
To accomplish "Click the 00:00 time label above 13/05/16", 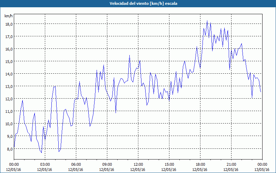I will tap(263, 165).
